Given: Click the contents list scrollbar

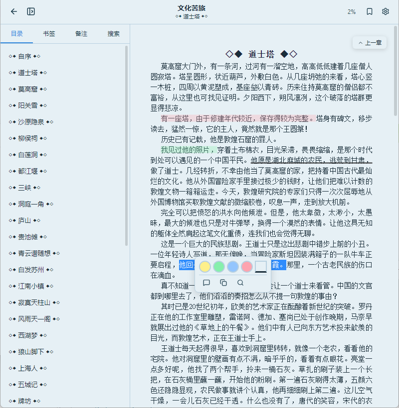Looking at the screenshot, I should point(127,146).
